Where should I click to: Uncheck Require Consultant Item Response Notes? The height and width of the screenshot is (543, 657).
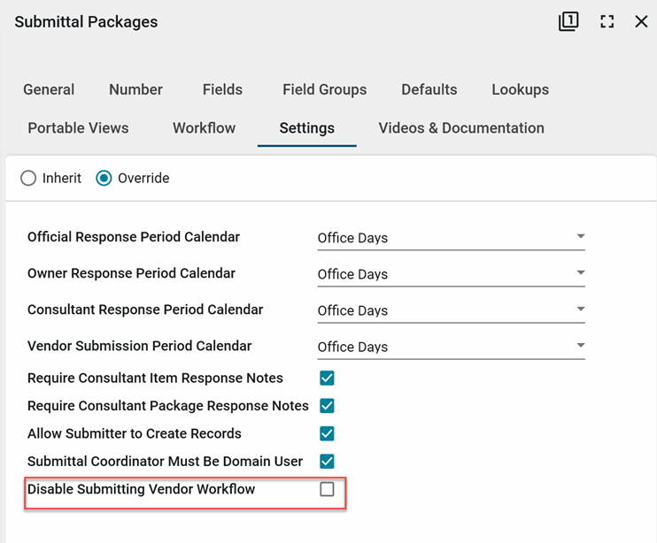pyautogui.click(x=327, y=379)
